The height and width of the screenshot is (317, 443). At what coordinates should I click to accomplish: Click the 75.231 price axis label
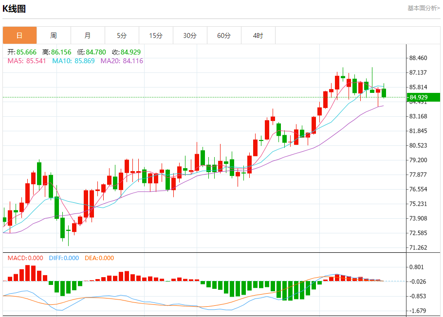click(x=418, y=204)
